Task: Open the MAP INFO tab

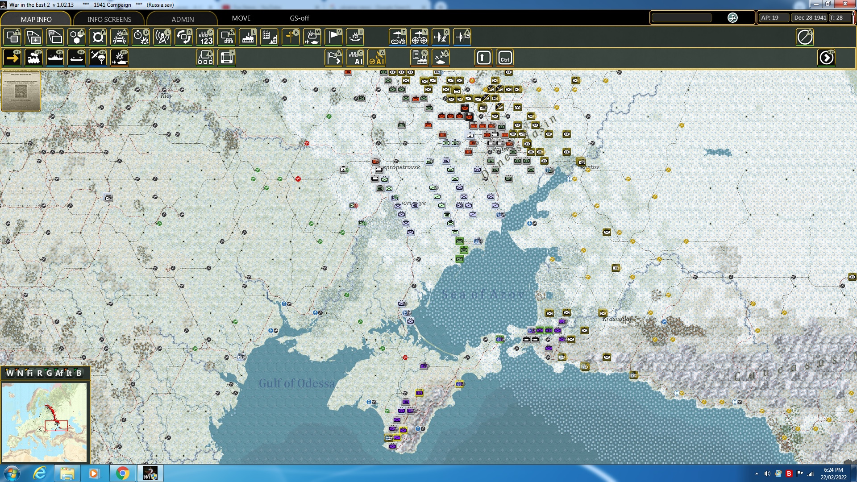Action: tap(36, 19)
